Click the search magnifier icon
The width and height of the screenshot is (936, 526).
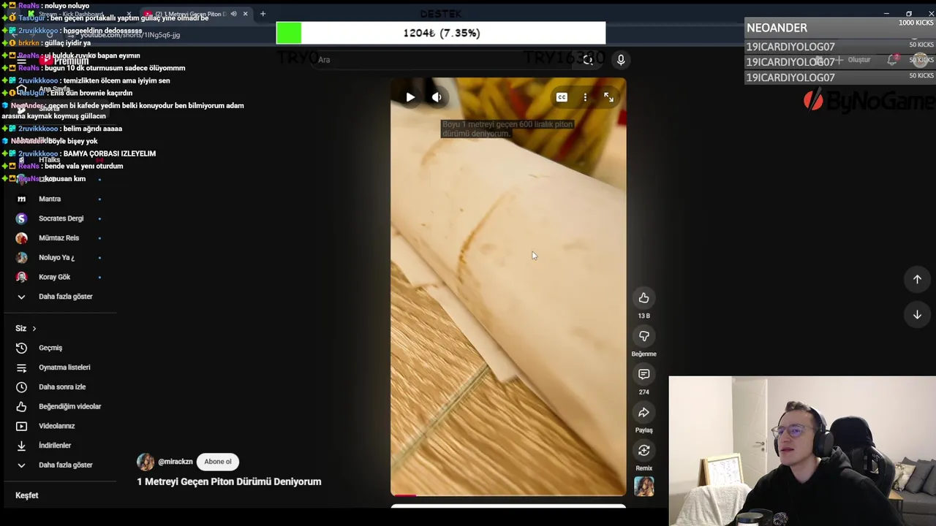588,60
